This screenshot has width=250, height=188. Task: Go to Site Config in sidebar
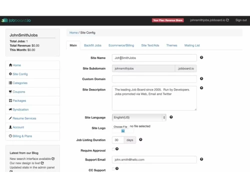20,74
